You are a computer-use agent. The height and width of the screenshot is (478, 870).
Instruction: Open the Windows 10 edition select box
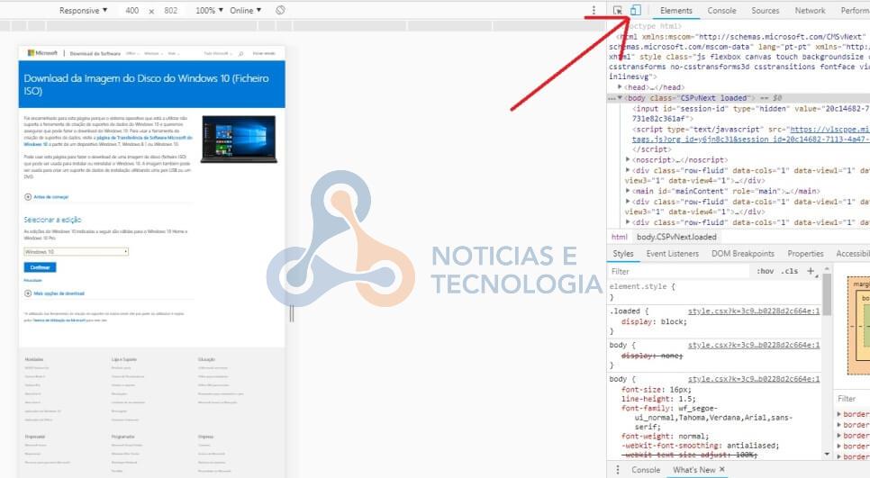pos(76,252)
